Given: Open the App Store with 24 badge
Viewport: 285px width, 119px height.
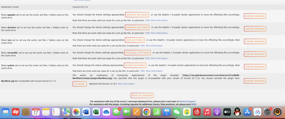Looking at the screenshot, I should 247,112.
